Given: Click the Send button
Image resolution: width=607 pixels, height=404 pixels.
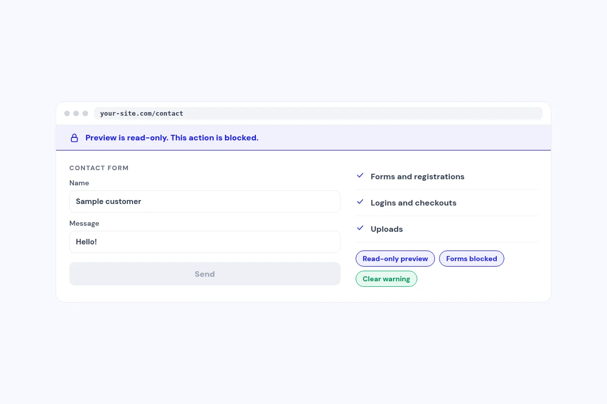Looking at the screenshot, I should pos(205,274).
